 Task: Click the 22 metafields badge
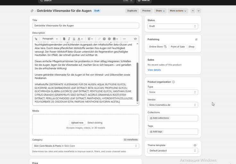pos(131,140)
